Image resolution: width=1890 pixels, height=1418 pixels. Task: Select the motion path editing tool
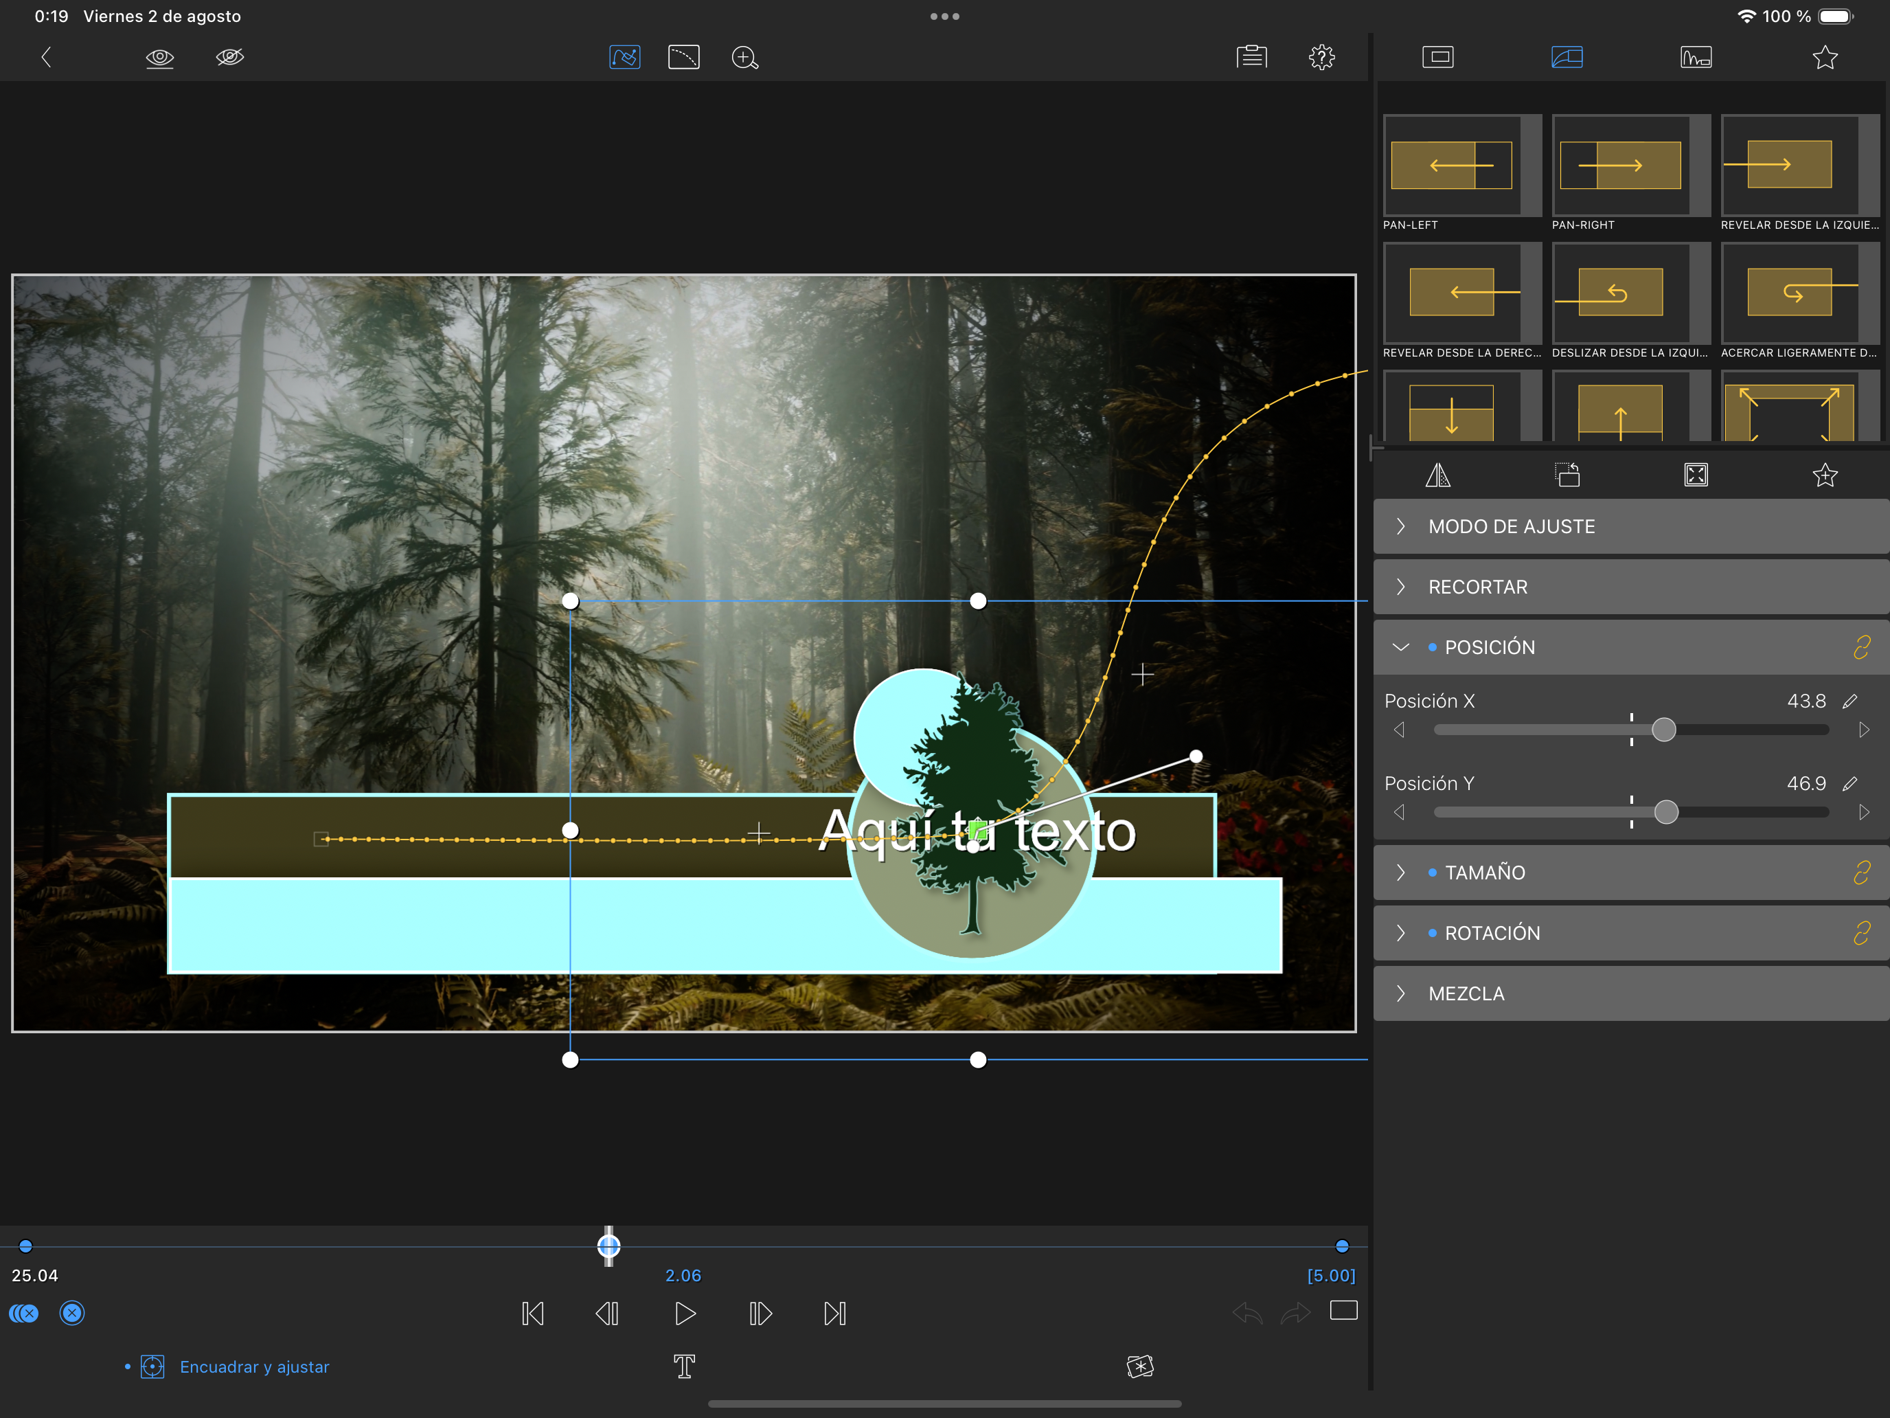pos(624,57)
